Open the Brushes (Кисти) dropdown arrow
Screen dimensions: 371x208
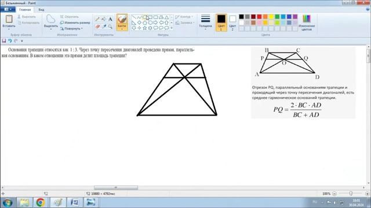[122, 29]
